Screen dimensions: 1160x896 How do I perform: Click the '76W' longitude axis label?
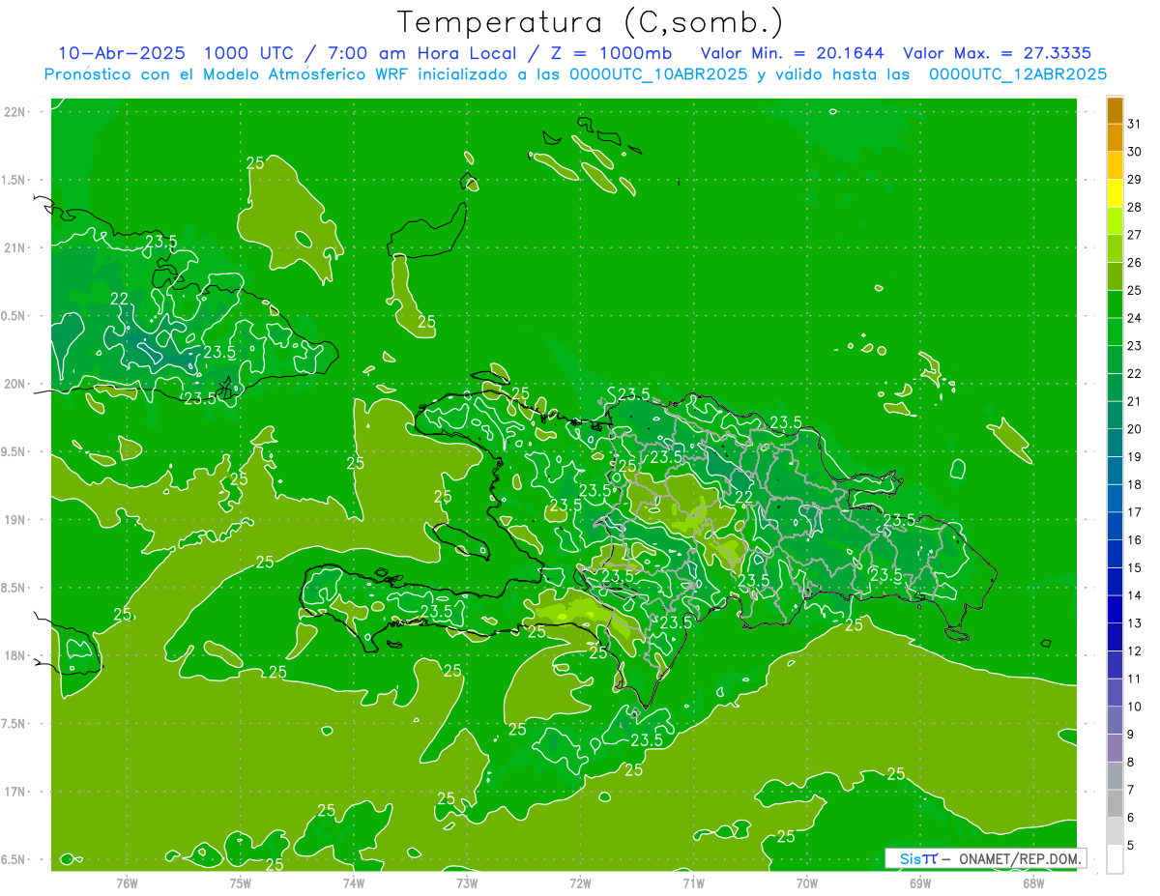pyautogui.click(x=127, y=882)
